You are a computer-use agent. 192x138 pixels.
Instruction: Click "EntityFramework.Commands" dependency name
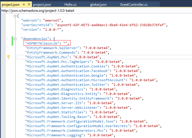pos(51,53)
